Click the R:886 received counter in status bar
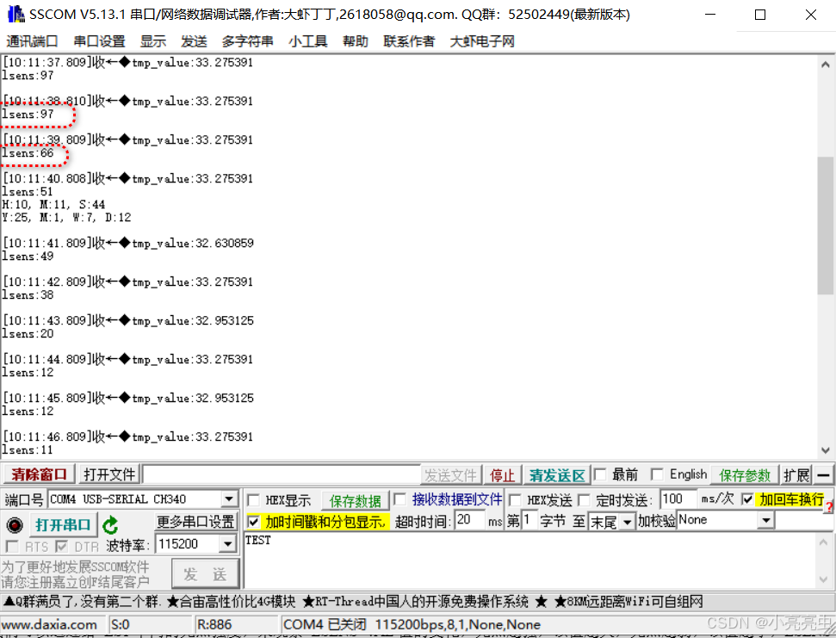The height and width of the screenshot is (638, 836). 214,625
